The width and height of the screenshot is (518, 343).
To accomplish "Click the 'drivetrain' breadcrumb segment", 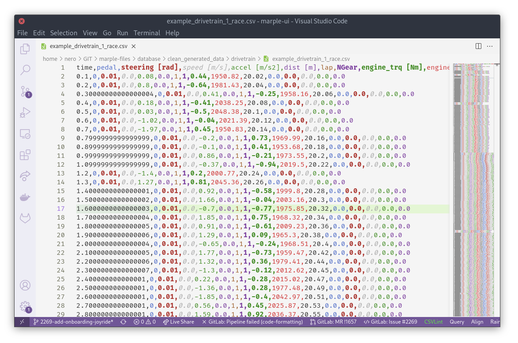I will coord(243,59).
